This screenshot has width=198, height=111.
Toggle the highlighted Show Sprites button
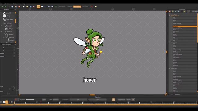[x=77, y=7]
